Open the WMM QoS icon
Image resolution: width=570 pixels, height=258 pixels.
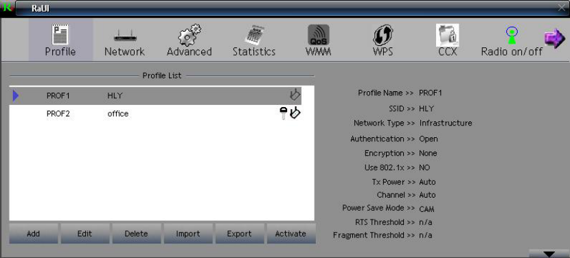point(319,35)
